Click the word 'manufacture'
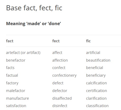The width and height of the screenshot is (121, 110). click(17, 98)
